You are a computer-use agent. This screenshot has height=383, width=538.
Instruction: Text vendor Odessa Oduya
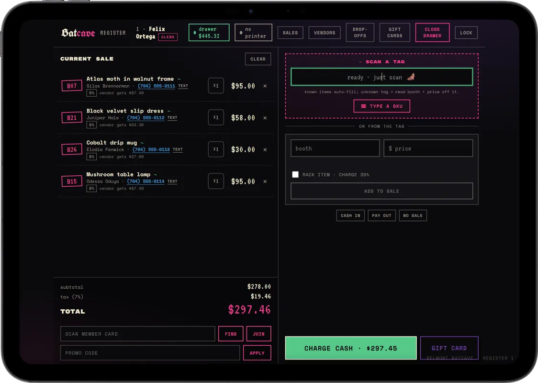(x=172, y=181)
